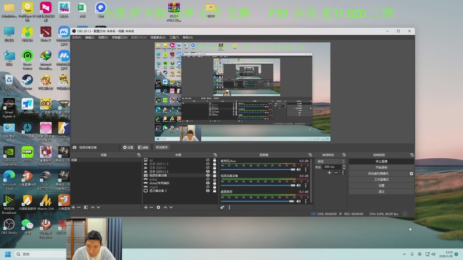Open 停靠窗口(D) menu
This screenshot has height=260, width=463.
[x=120, y=38]
